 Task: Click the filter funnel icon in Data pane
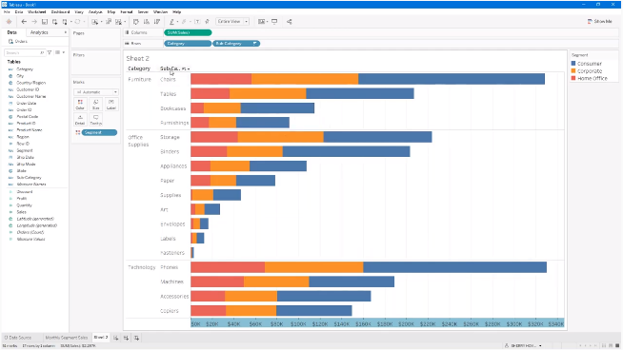coord(50,52)
